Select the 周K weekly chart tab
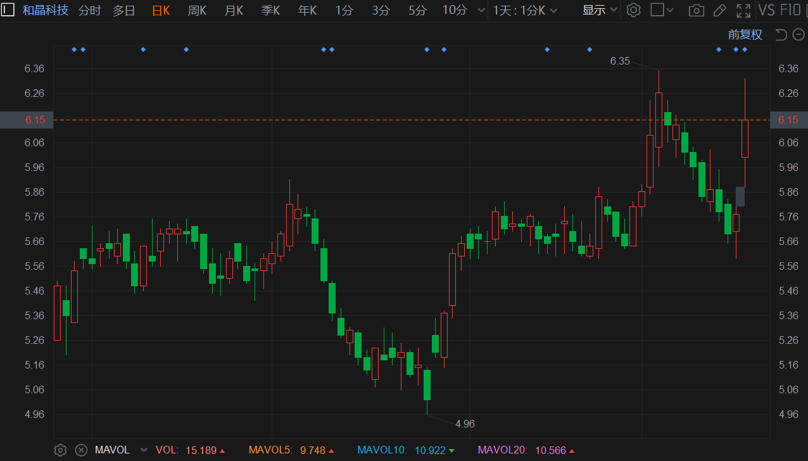This screenshot has height=461, width=808. coord(197,10)
